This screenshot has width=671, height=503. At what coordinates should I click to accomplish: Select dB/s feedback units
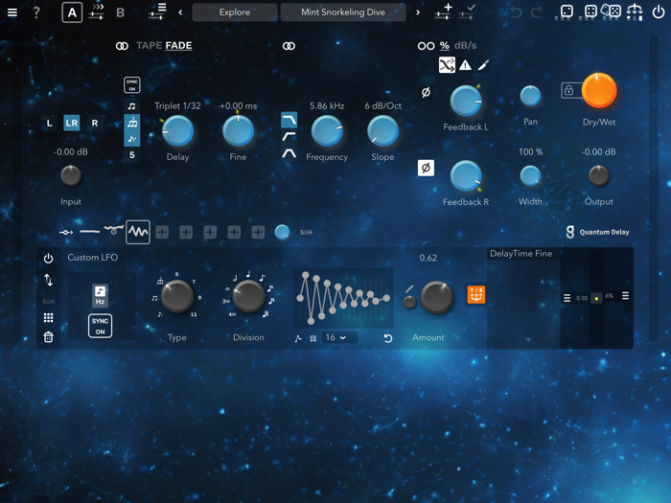(465, 45)
